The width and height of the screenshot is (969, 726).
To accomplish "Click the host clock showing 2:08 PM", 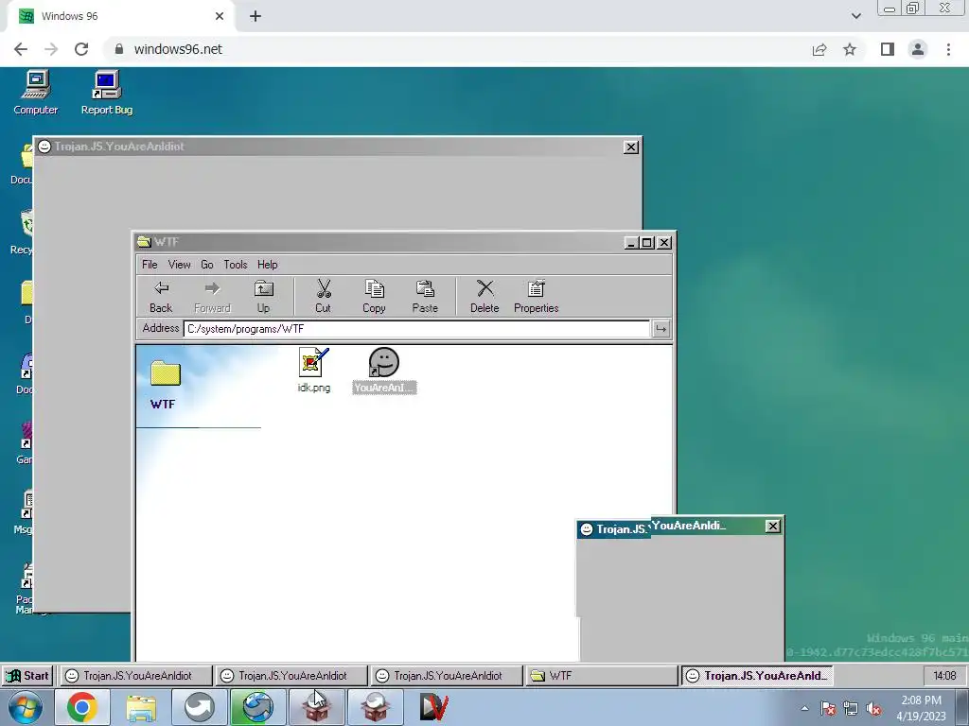I will click(921, 708).
